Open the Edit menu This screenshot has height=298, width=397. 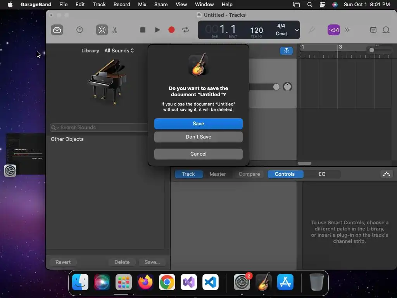click(x=80, y=5)
